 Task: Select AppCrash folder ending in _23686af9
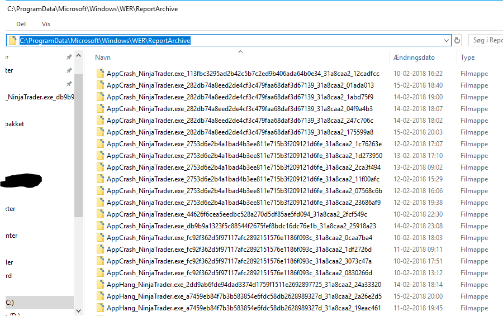pyautogui.click(x=244, y=203)
